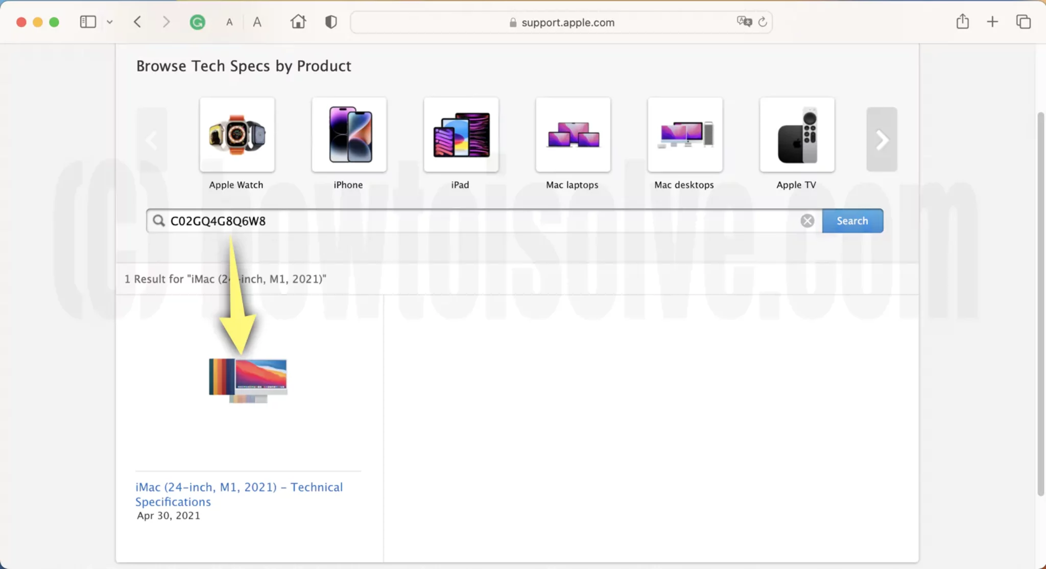Show next products with right carousel arrow

[882, 139]
